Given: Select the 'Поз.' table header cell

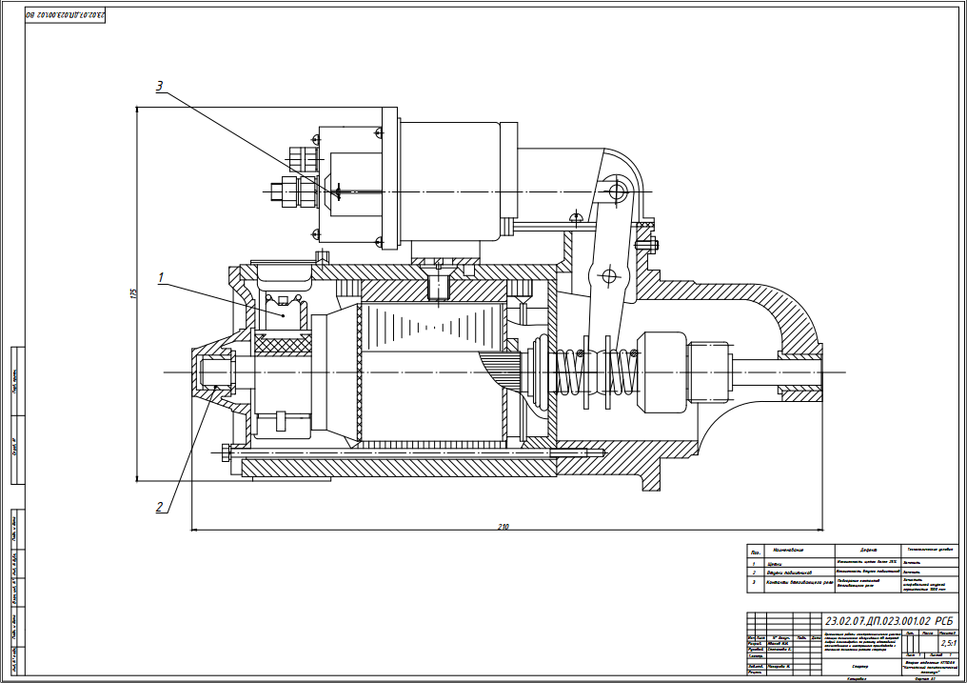Looking at the screenshot, I should pyautogui.click(x=755, y=551).
